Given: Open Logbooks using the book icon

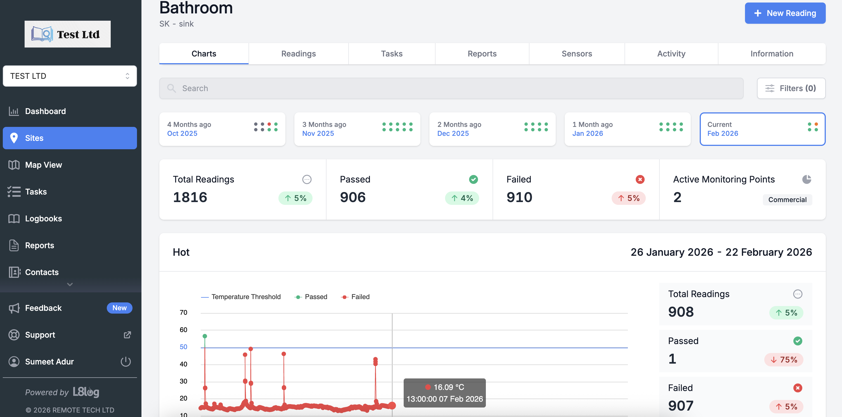Looking at the screenshot, I should (14, 218).
